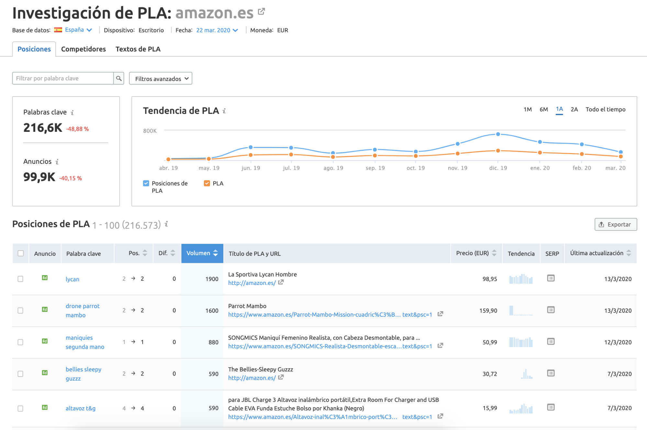Toggle Posiciones de PLA chart series checkbox
Image resolution: width=647 pixels, height=430 pixels.
click(x=146, y=183)
